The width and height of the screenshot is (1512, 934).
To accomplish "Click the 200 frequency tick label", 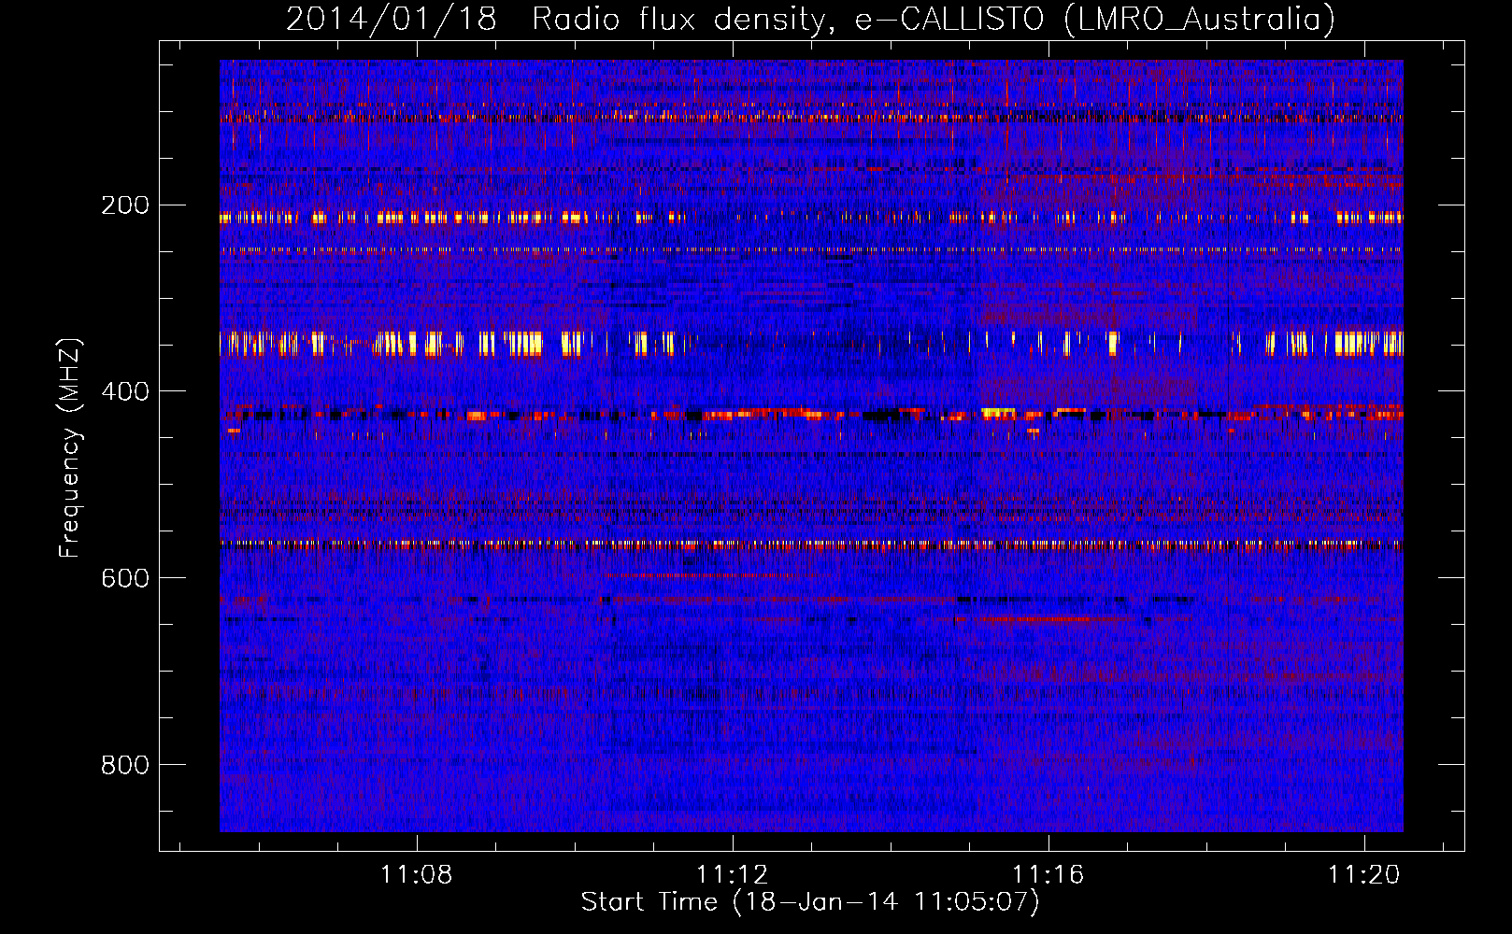I will coord(125,205).
